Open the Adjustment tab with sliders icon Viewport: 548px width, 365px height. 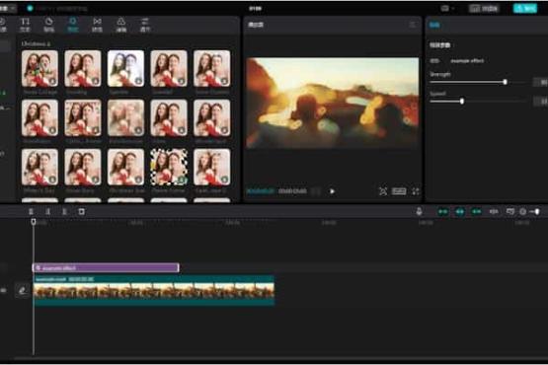tap(145, 25)
